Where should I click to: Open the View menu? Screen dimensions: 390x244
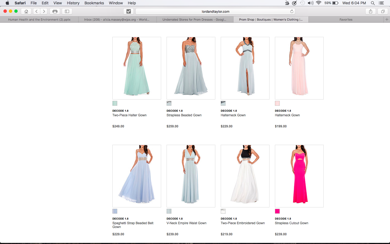pyautogui.click(x=57, y=3)
